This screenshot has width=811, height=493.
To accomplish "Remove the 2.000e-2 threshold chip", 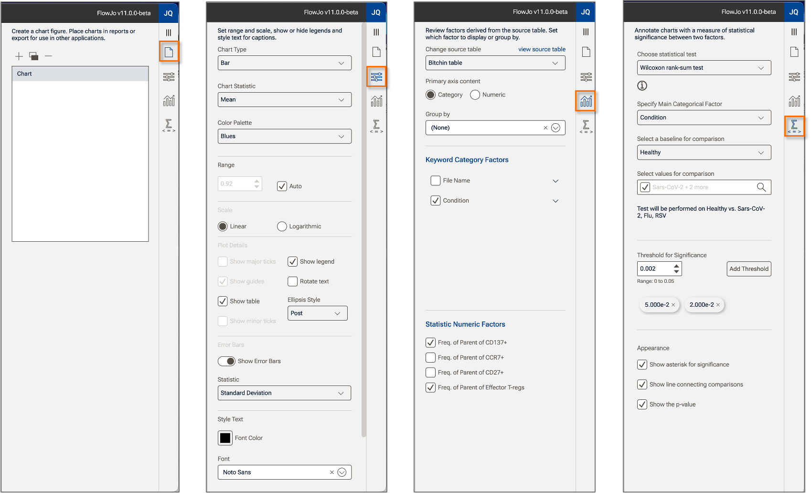I will pos(718,305).
